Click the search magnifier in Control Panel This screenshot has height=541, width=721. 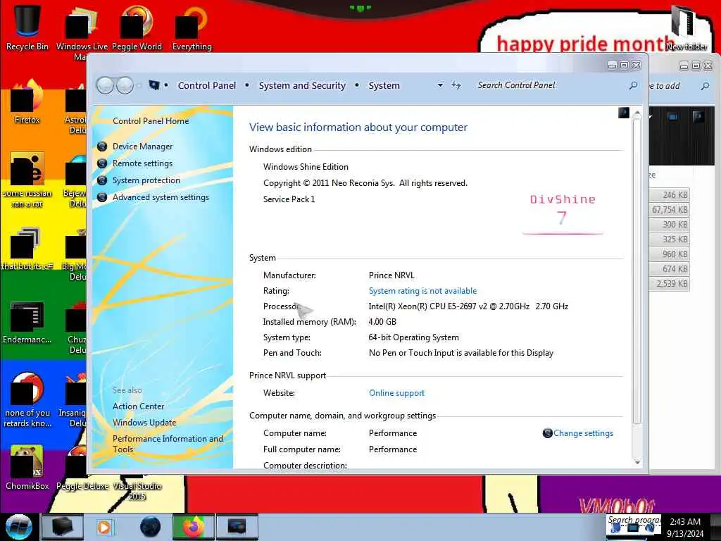pos(633,85)
